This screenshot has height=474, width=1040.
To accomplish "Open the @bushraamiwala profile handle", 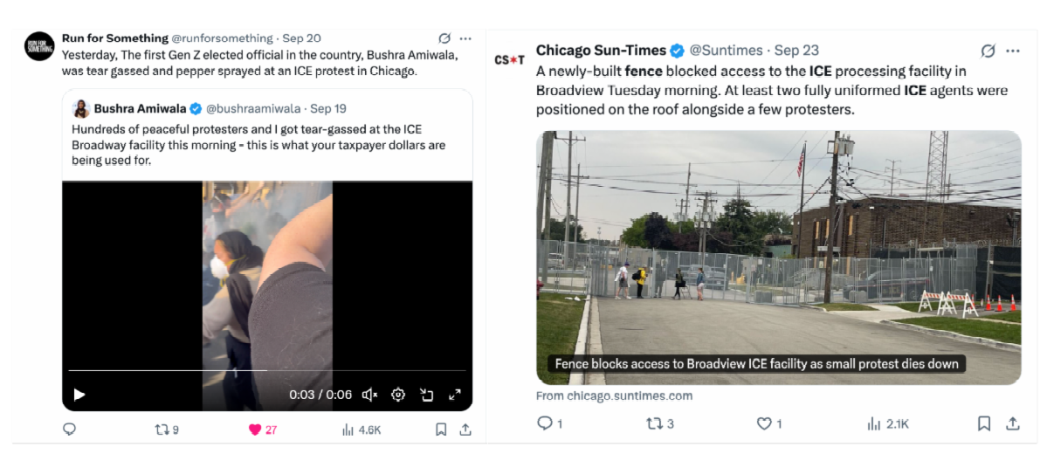I will [x=256, y=108].
